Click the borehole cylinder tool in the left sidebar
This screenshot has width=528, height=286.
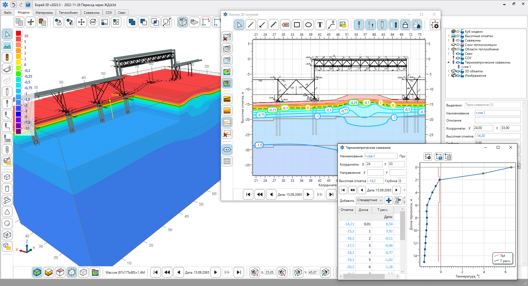click(x=7, y=57)
